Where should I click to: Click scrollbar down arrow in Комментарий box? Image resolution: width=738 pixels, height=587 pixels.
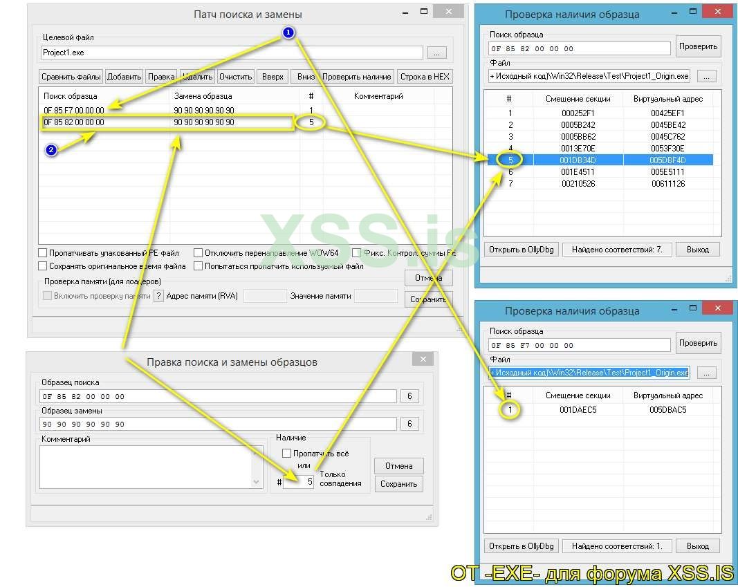pos(257,482)
